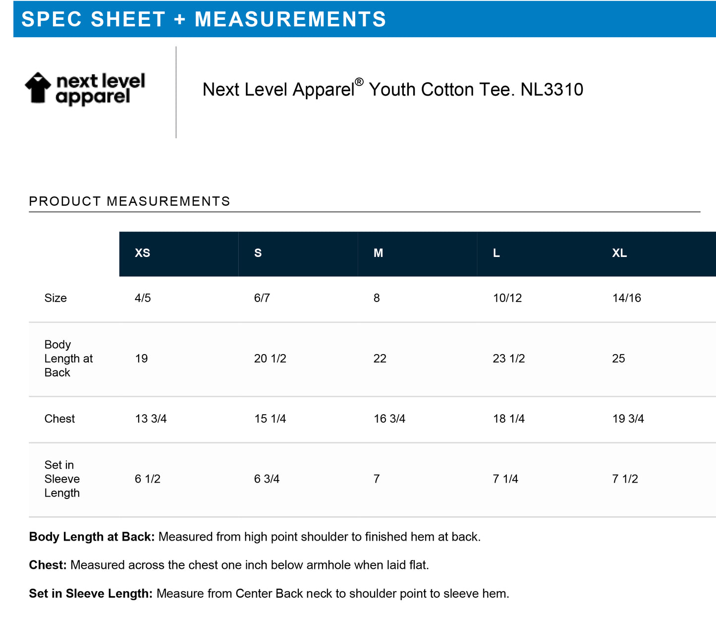Click the XS column header
Image resolution: width=716 pixels, height=620 pixels.
[x=142, y=253]
